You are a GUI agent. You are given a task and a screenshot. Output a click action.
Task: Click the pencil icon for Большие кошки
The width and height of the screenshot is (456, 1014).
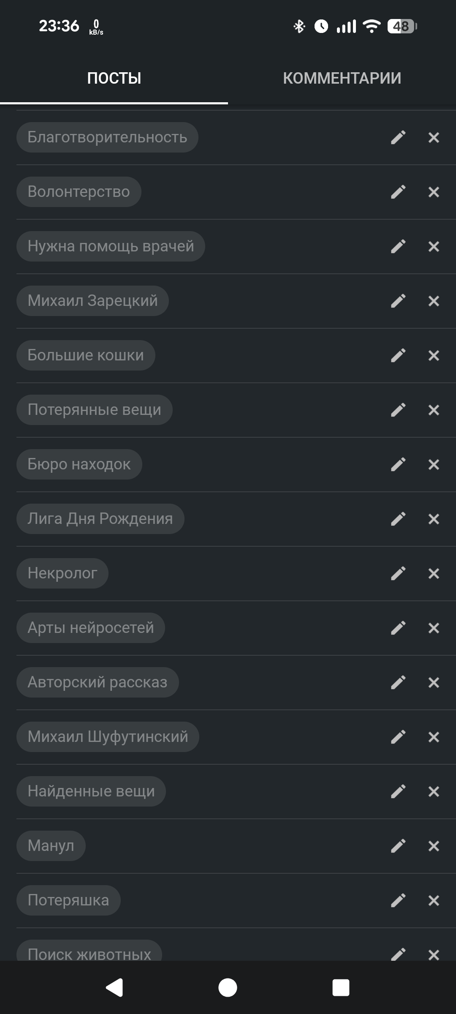(398, 355)
